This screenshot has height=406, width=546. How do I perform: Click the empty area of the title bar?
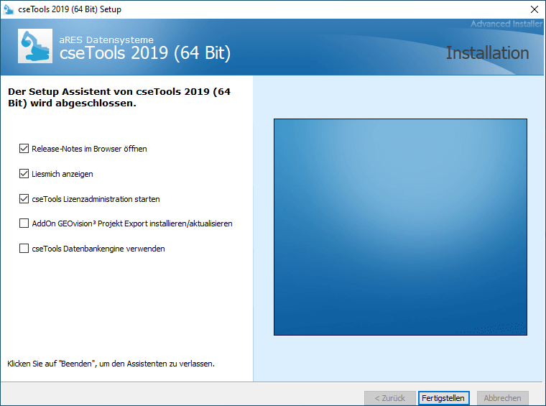pyautogui.click(x=323, y=9)
